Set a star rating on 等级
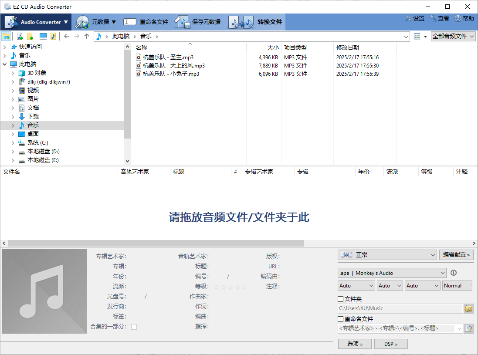Viewport: 478px width, 355px height. click(x=230, y=286)
